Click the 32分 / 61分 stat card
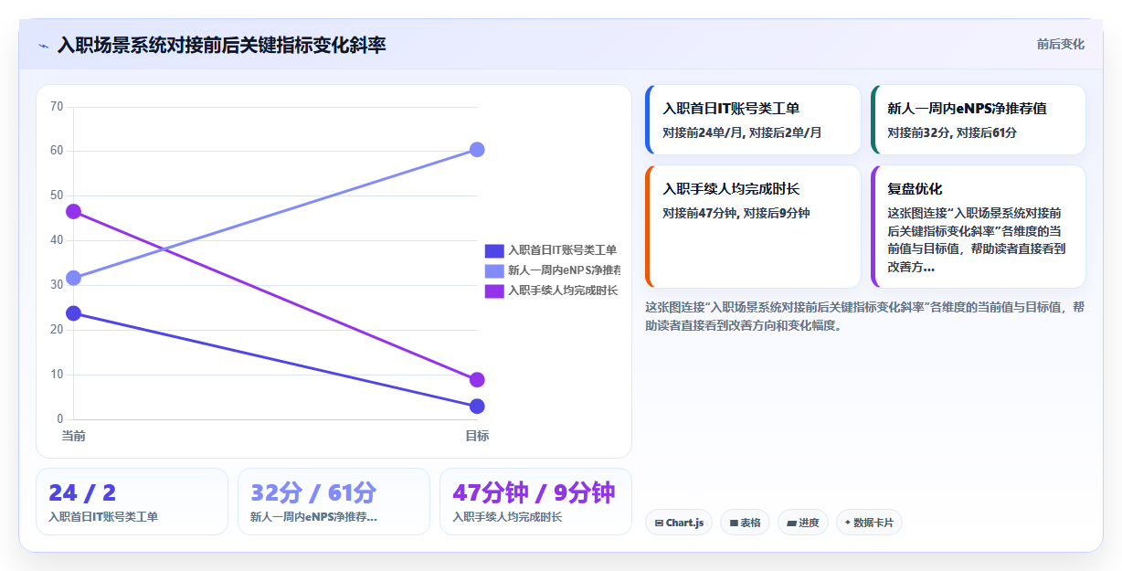The height and width of the screenshot is (571, 1122). [x=333, y=502]
